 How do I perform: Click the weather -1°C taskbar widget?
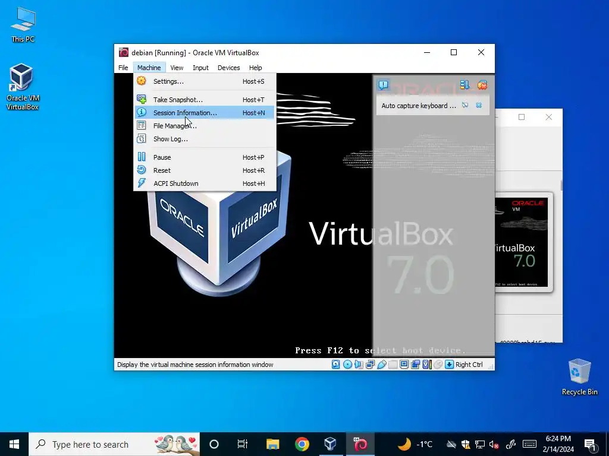[x=415, y=444]
